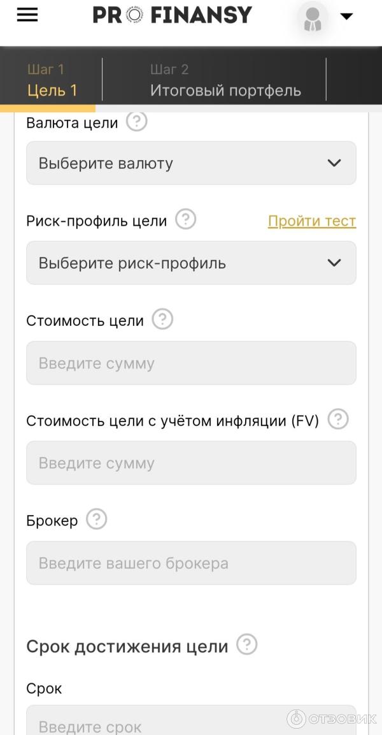Screen dimensions: 382x735
Task: Click the help icon next to Брокер
Action: point(96,519)
